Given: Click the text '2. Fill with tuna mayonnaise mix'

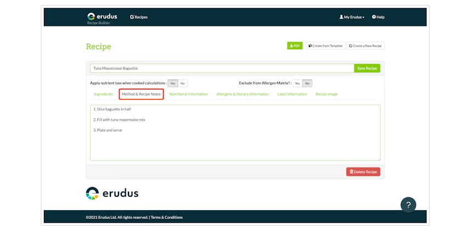Looking at the screenshot, I should 119,120.
